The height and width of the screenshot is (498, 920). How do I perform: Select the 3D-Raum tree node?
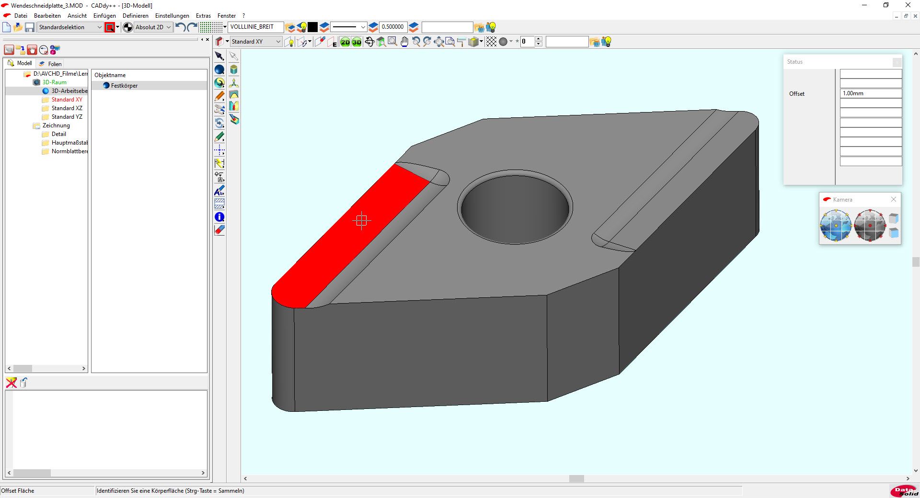coord(55,82)
